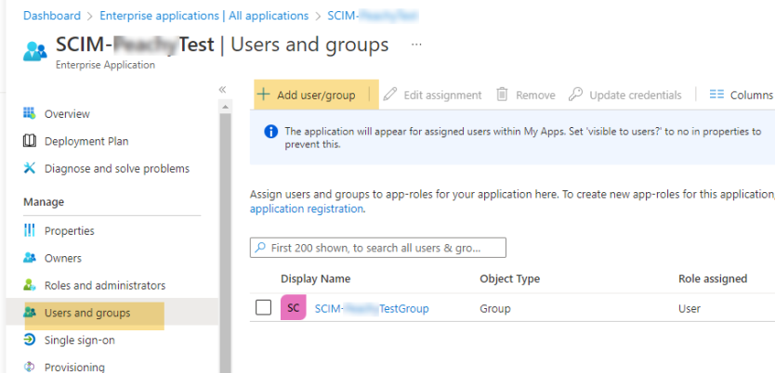Collapse the left navigation menu chevron
The height and width of the screenshot is (373, 775).
(222, 89)
